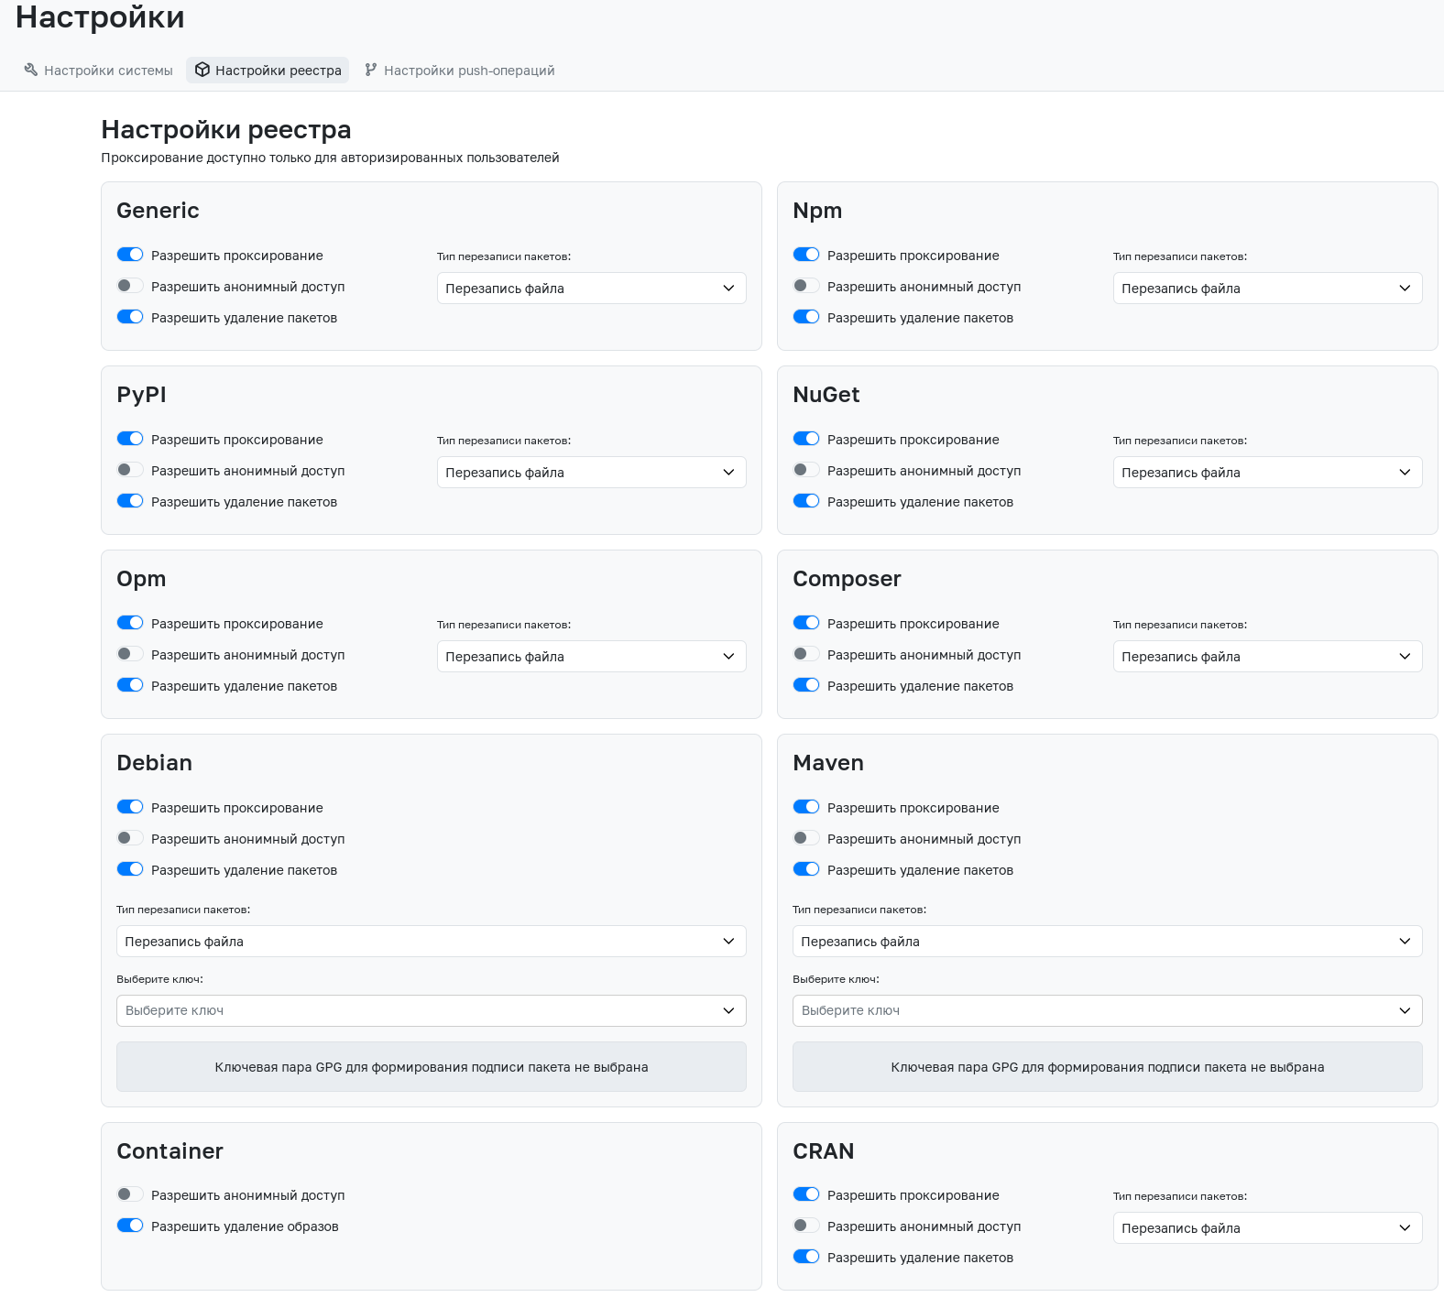Open PyPI package overwrite type dropdown

592,473
